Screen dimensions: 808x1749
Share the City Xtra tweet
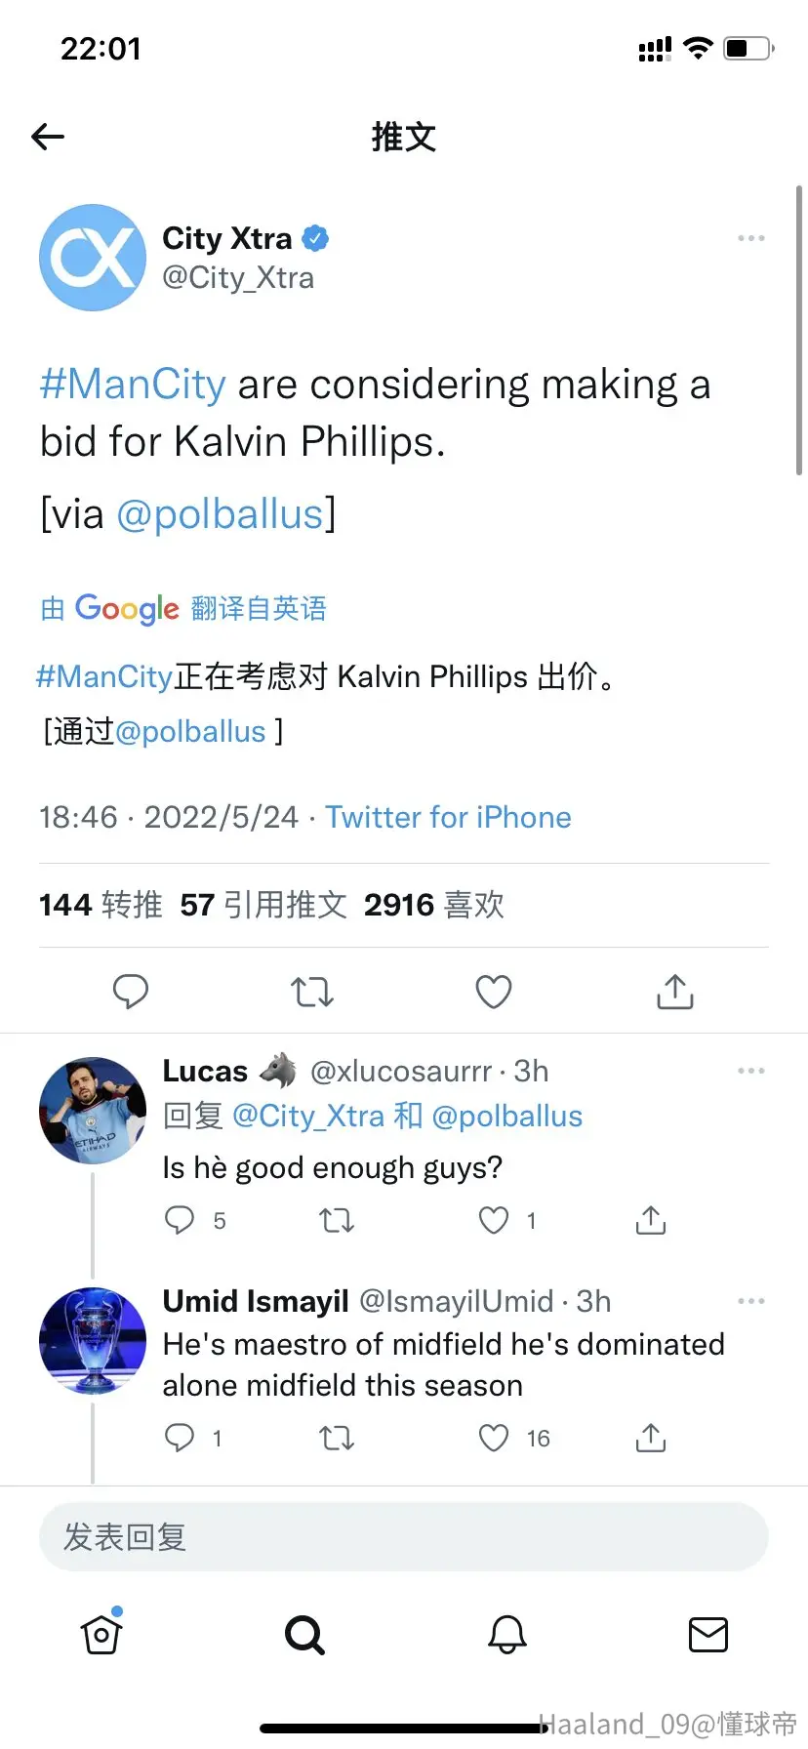coord(675,991)
